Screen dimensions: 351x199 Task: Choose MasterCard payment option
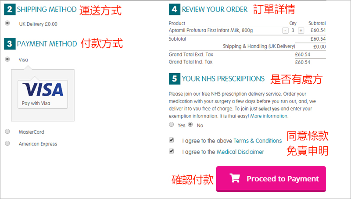7,131
